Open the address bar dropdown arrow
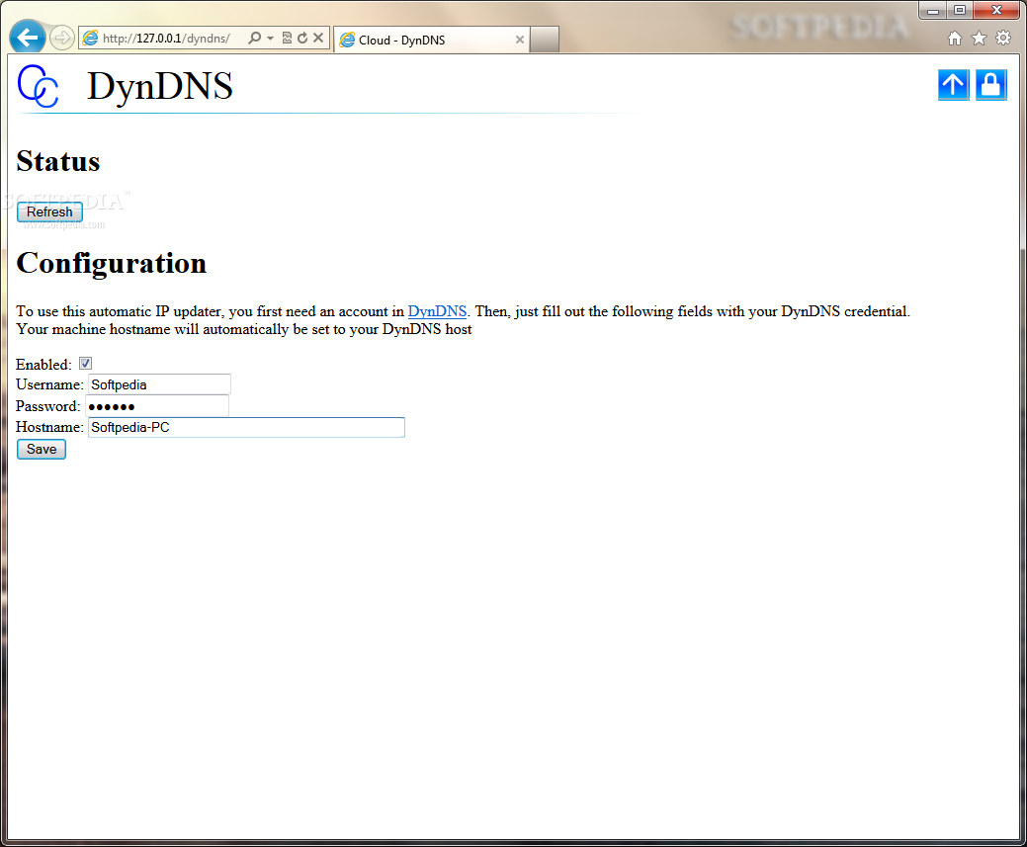Viewport: 1027px width, 847px height. [270, 38]
